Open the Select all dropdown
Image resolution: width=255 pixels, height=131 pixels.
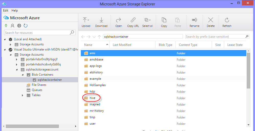click(150, 20)
